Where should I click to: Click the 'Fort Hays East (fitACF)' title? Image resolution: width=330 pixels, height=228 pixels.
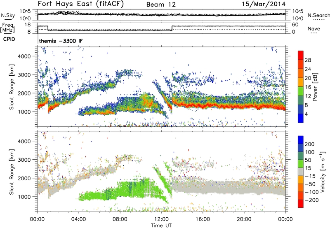tap(81, 4)
